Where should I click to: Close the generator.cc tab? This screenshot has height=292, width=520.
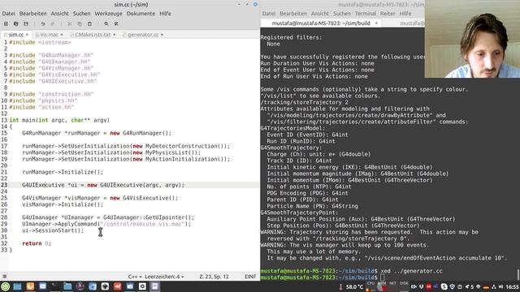coord(162,34)
